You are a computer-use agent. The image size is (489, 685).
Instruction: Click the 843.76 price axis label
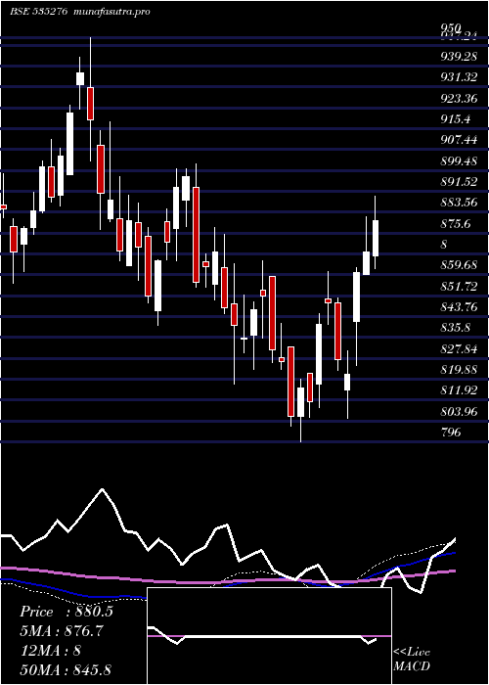pyautogui.click(x=459, y=307)
